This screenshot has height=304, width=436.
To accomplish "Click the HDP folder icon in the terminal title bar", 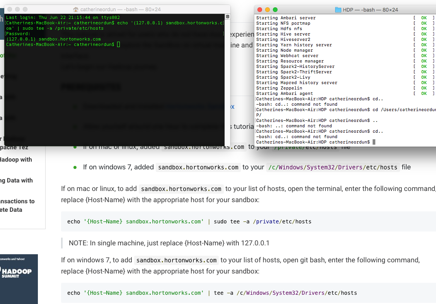I will point(338,10).
